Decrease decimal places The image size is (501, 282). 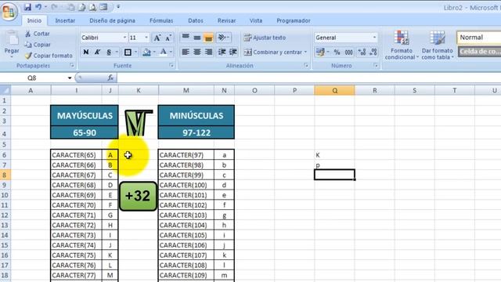point(373,52)
